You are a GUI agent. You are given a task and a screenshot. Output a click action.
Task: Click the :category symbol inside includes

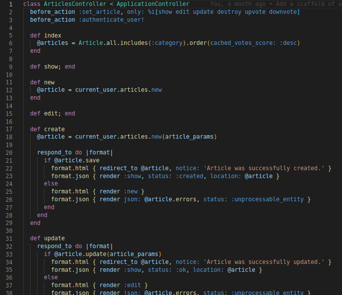[167, 43]
